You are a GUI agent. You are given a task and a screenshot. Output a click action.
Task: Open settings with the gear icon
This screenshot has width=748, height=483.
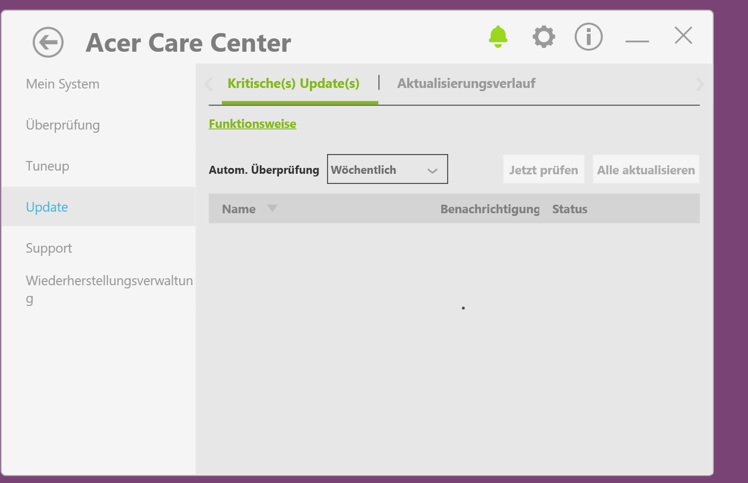pyautogui.click(x=544, y=37)
